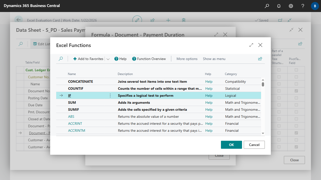
Task: Click the Add to Favorites action
Action: pyautogui.click(x=88, y=59)
